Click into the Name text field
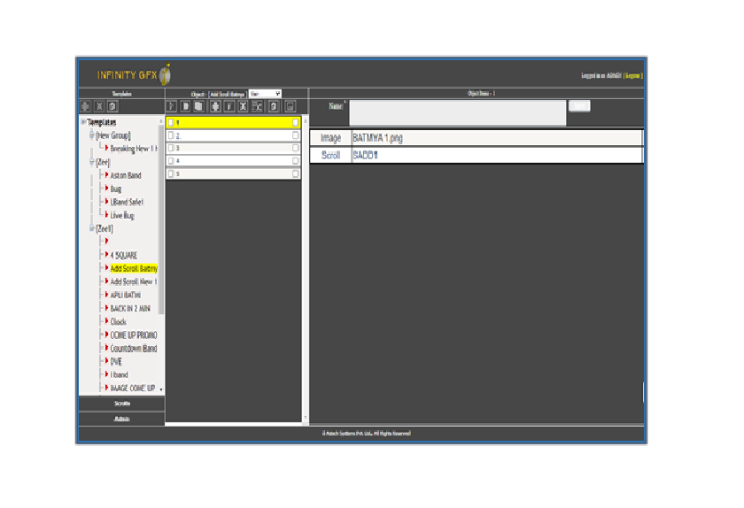Viewport: 744px width, 508px height. 456,112
